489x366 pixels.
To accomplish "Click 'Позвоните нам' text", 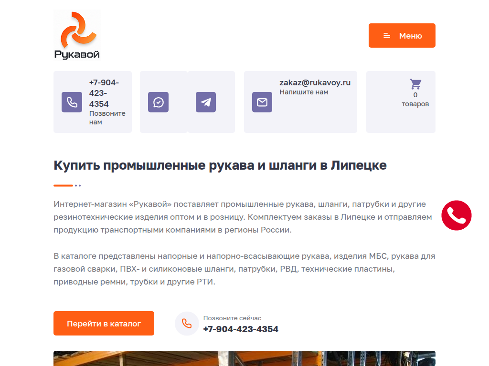I will pos(107,118).
